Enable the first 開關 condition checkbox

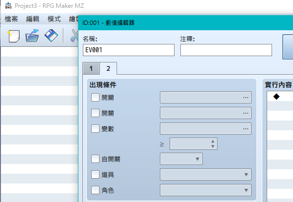pyautogui.click(x=95, y=98)
